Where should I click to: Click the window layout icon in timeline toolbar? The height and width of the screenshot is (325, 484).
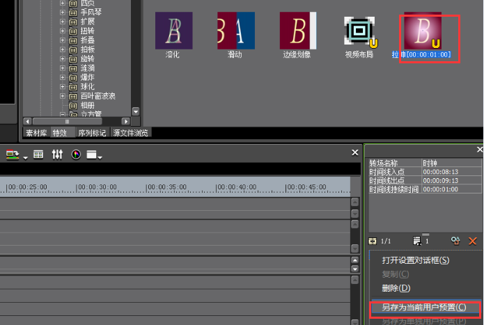point(92,154)
